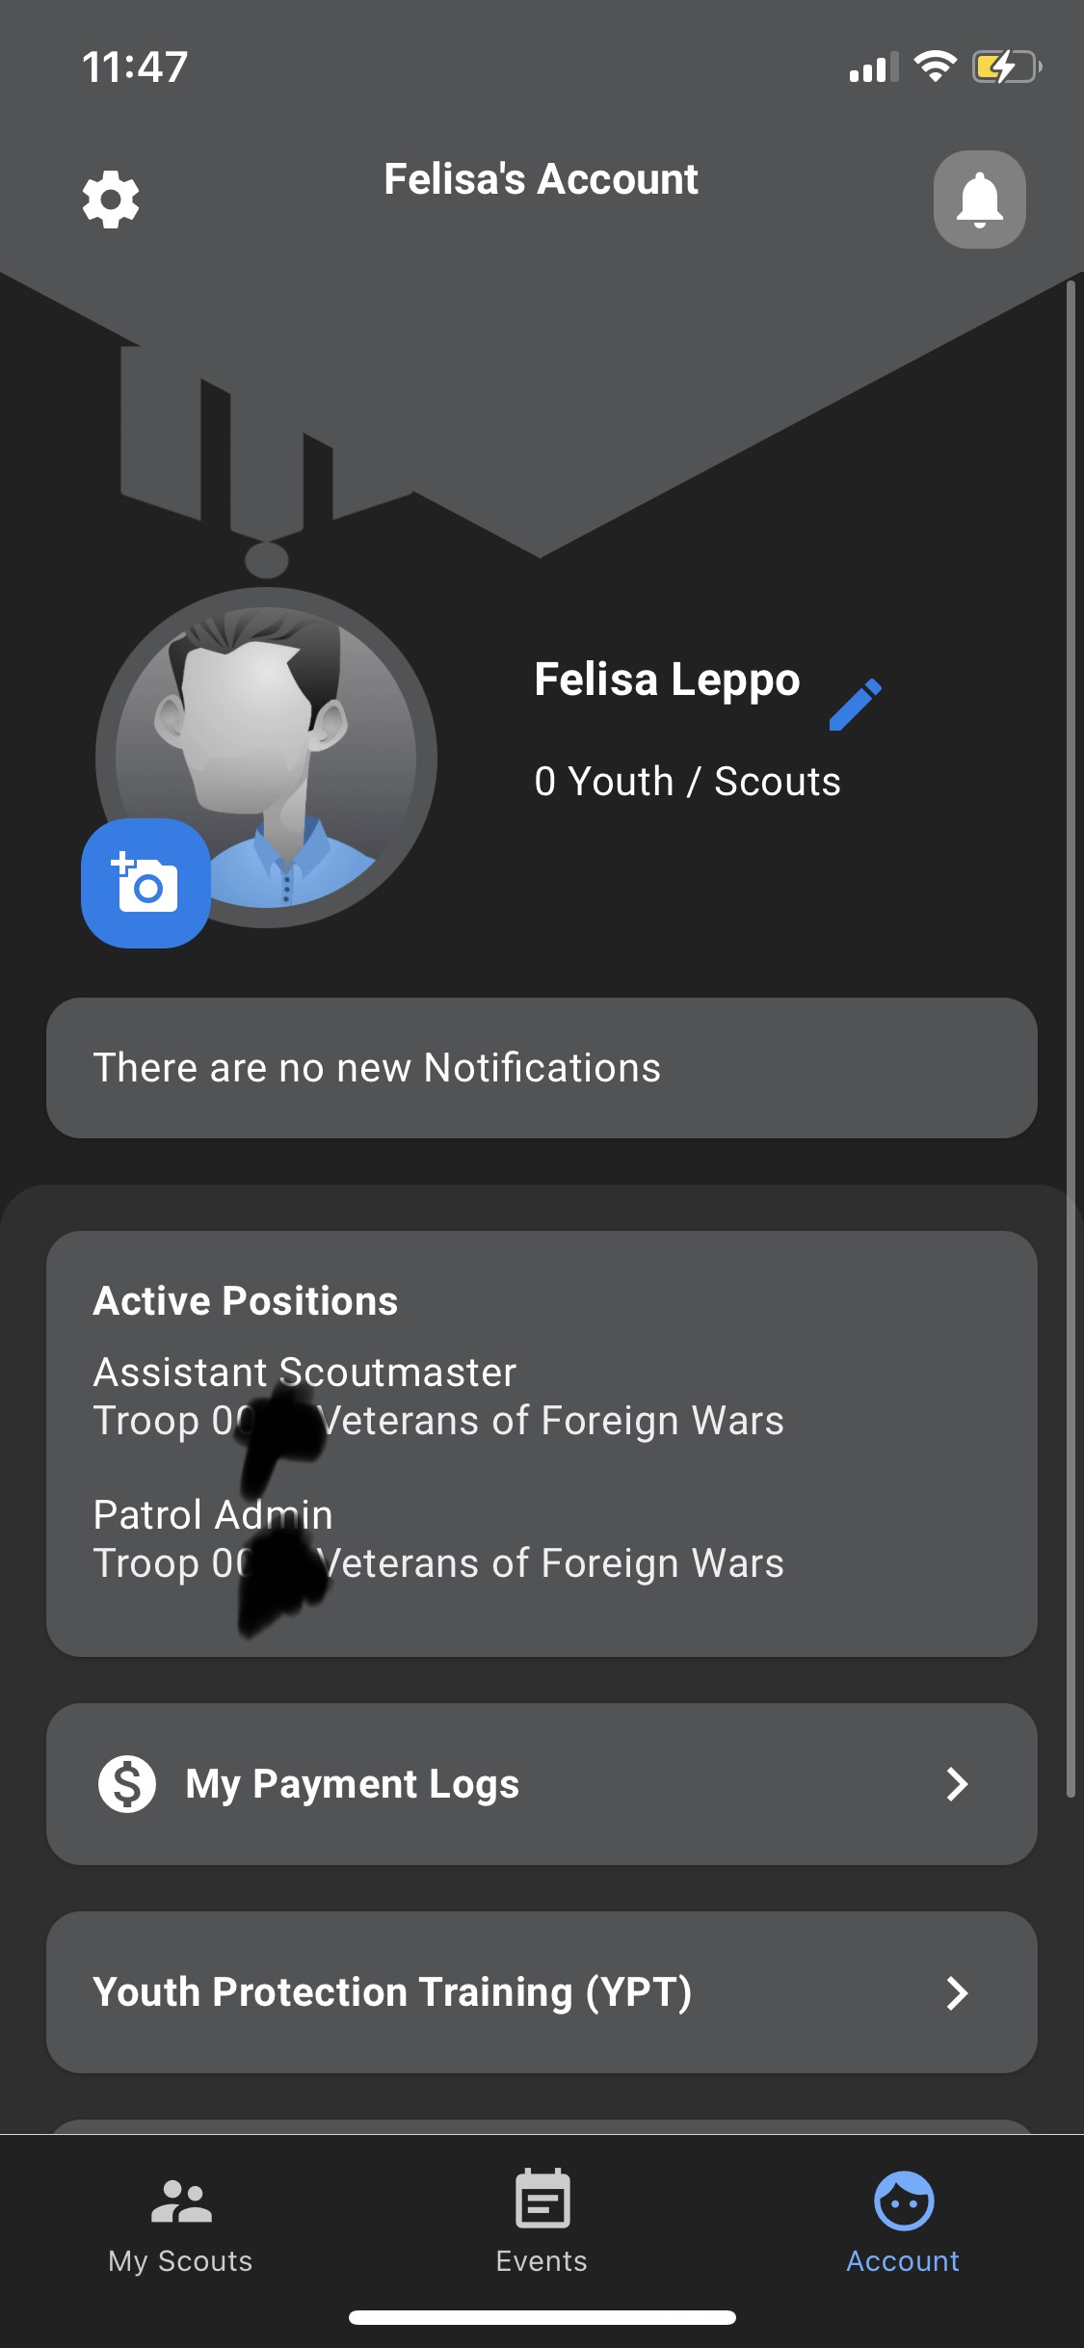Open settings via the gear icon
The image size is (1084, 2348).
tap(111, 200)
